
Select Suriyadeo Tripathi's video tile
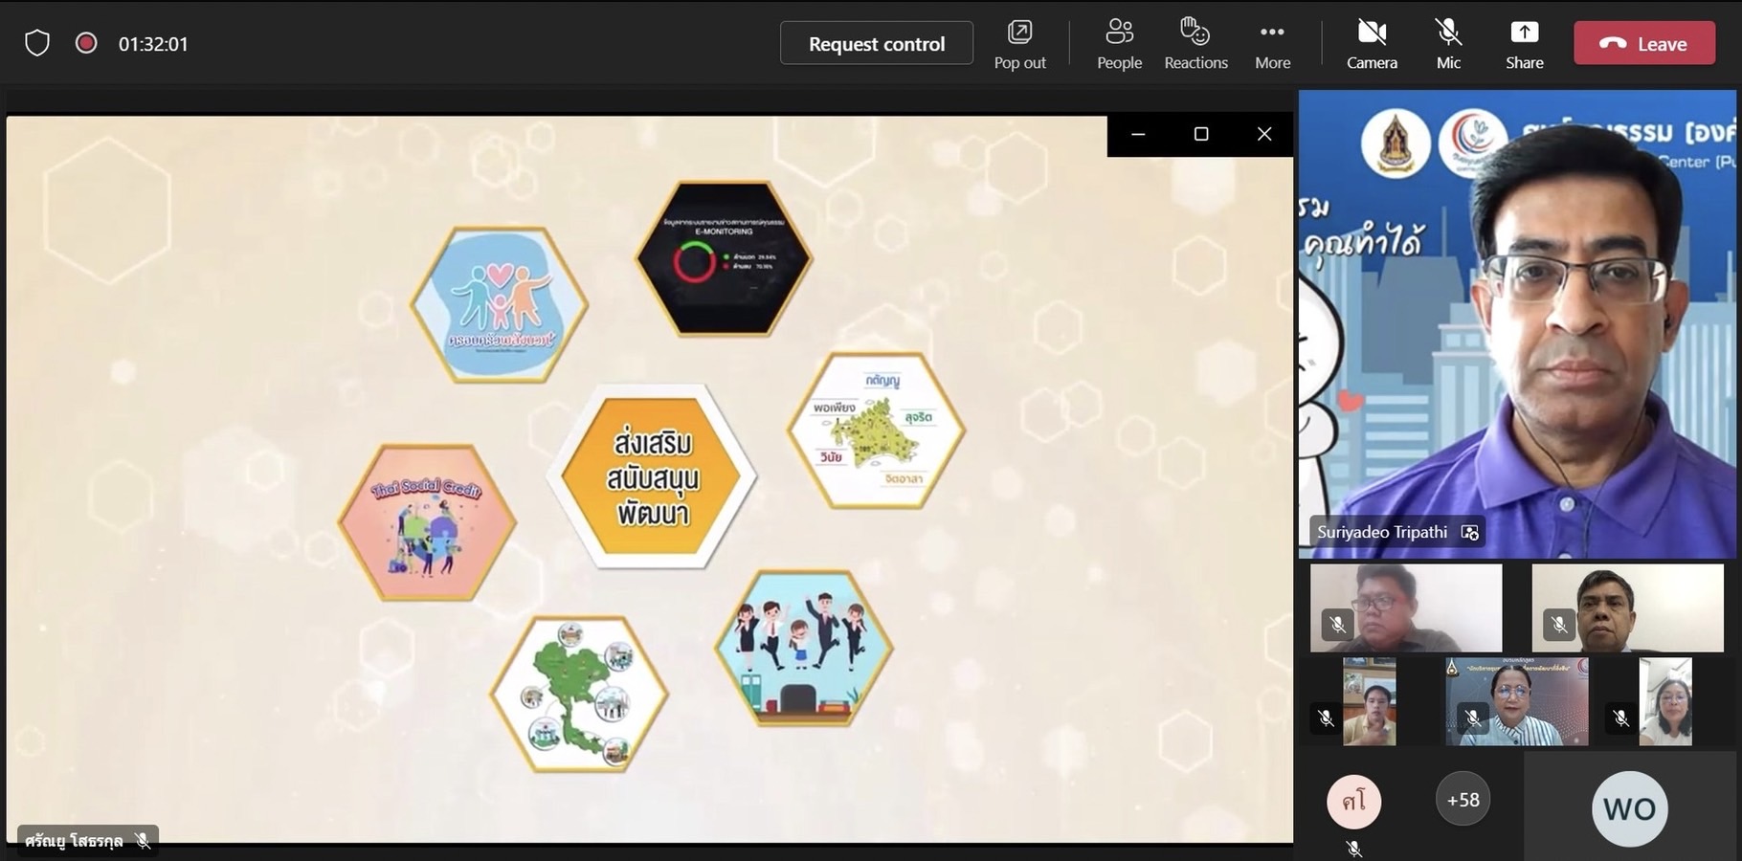pos(1517,325)
